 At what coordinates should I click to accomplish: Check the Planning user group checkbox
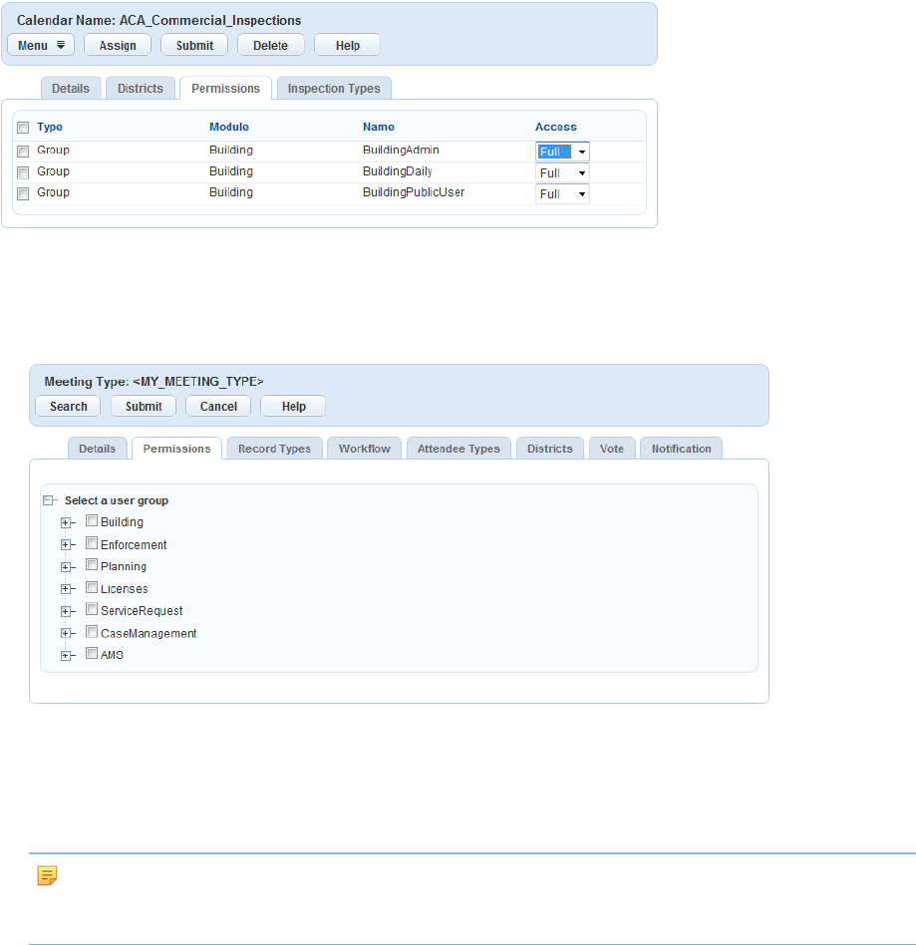coord(92,564)
